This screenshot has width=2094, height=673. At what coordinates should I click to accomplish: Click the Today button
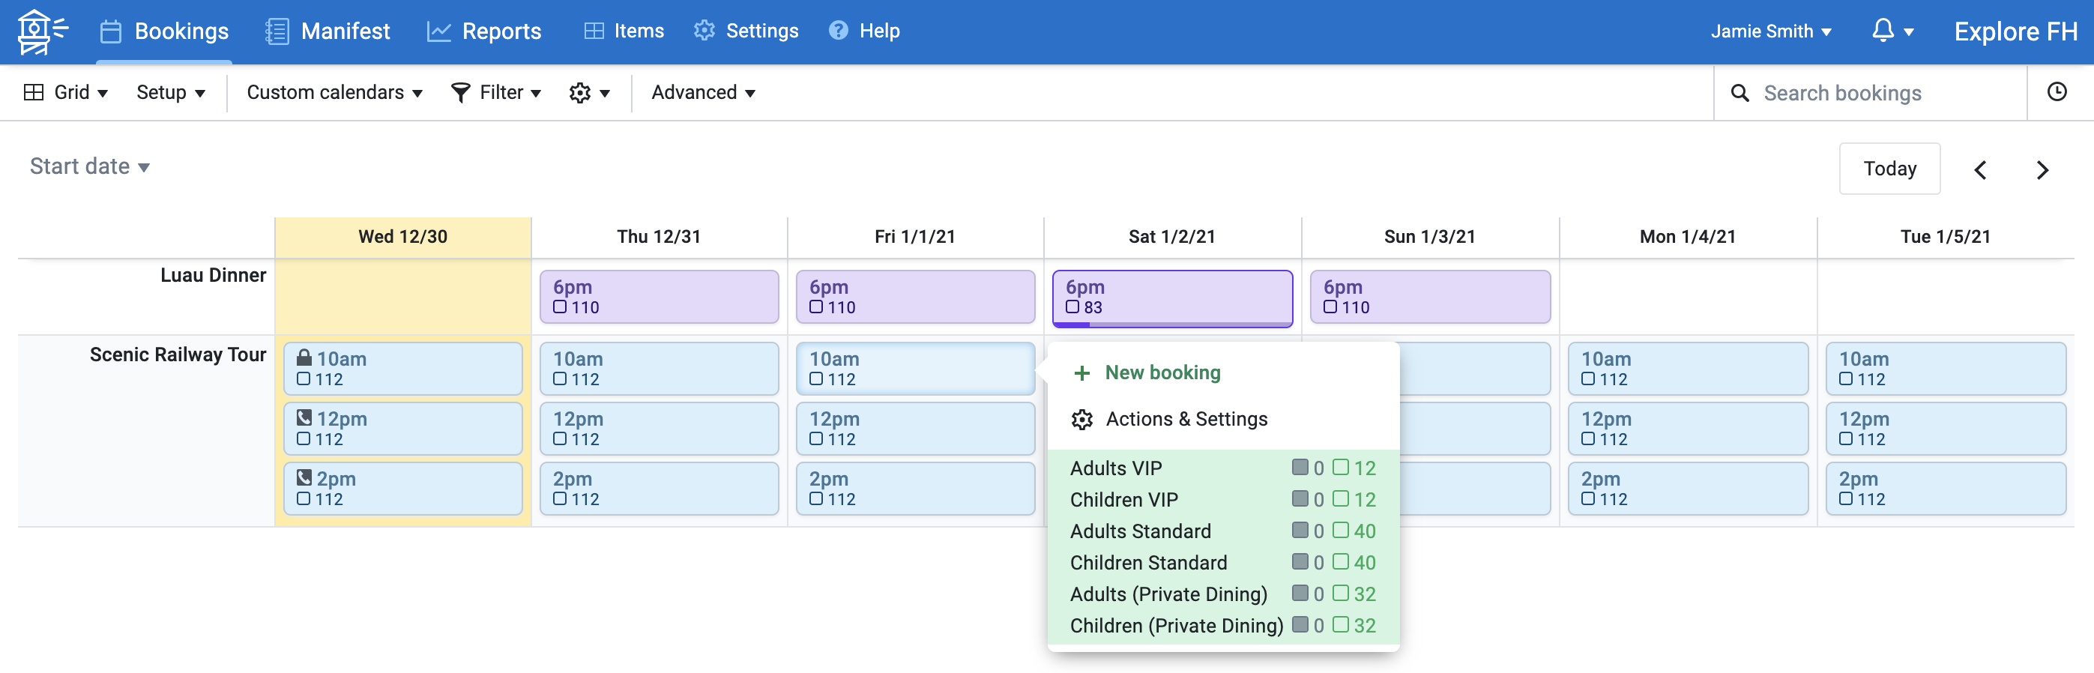(1890, 169)
